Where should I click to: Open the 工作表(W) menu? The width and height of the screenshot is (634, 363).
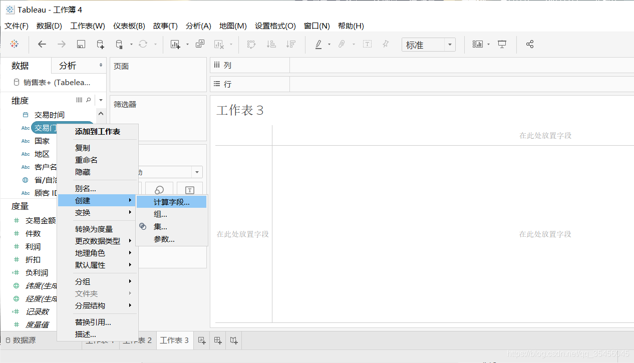coord(88,26)
